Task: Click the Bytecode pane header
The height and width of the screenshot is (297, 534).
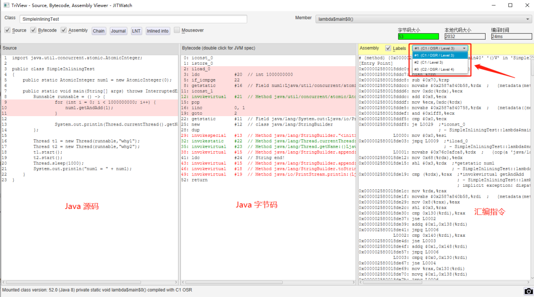Action: click(x=268, y=48)
